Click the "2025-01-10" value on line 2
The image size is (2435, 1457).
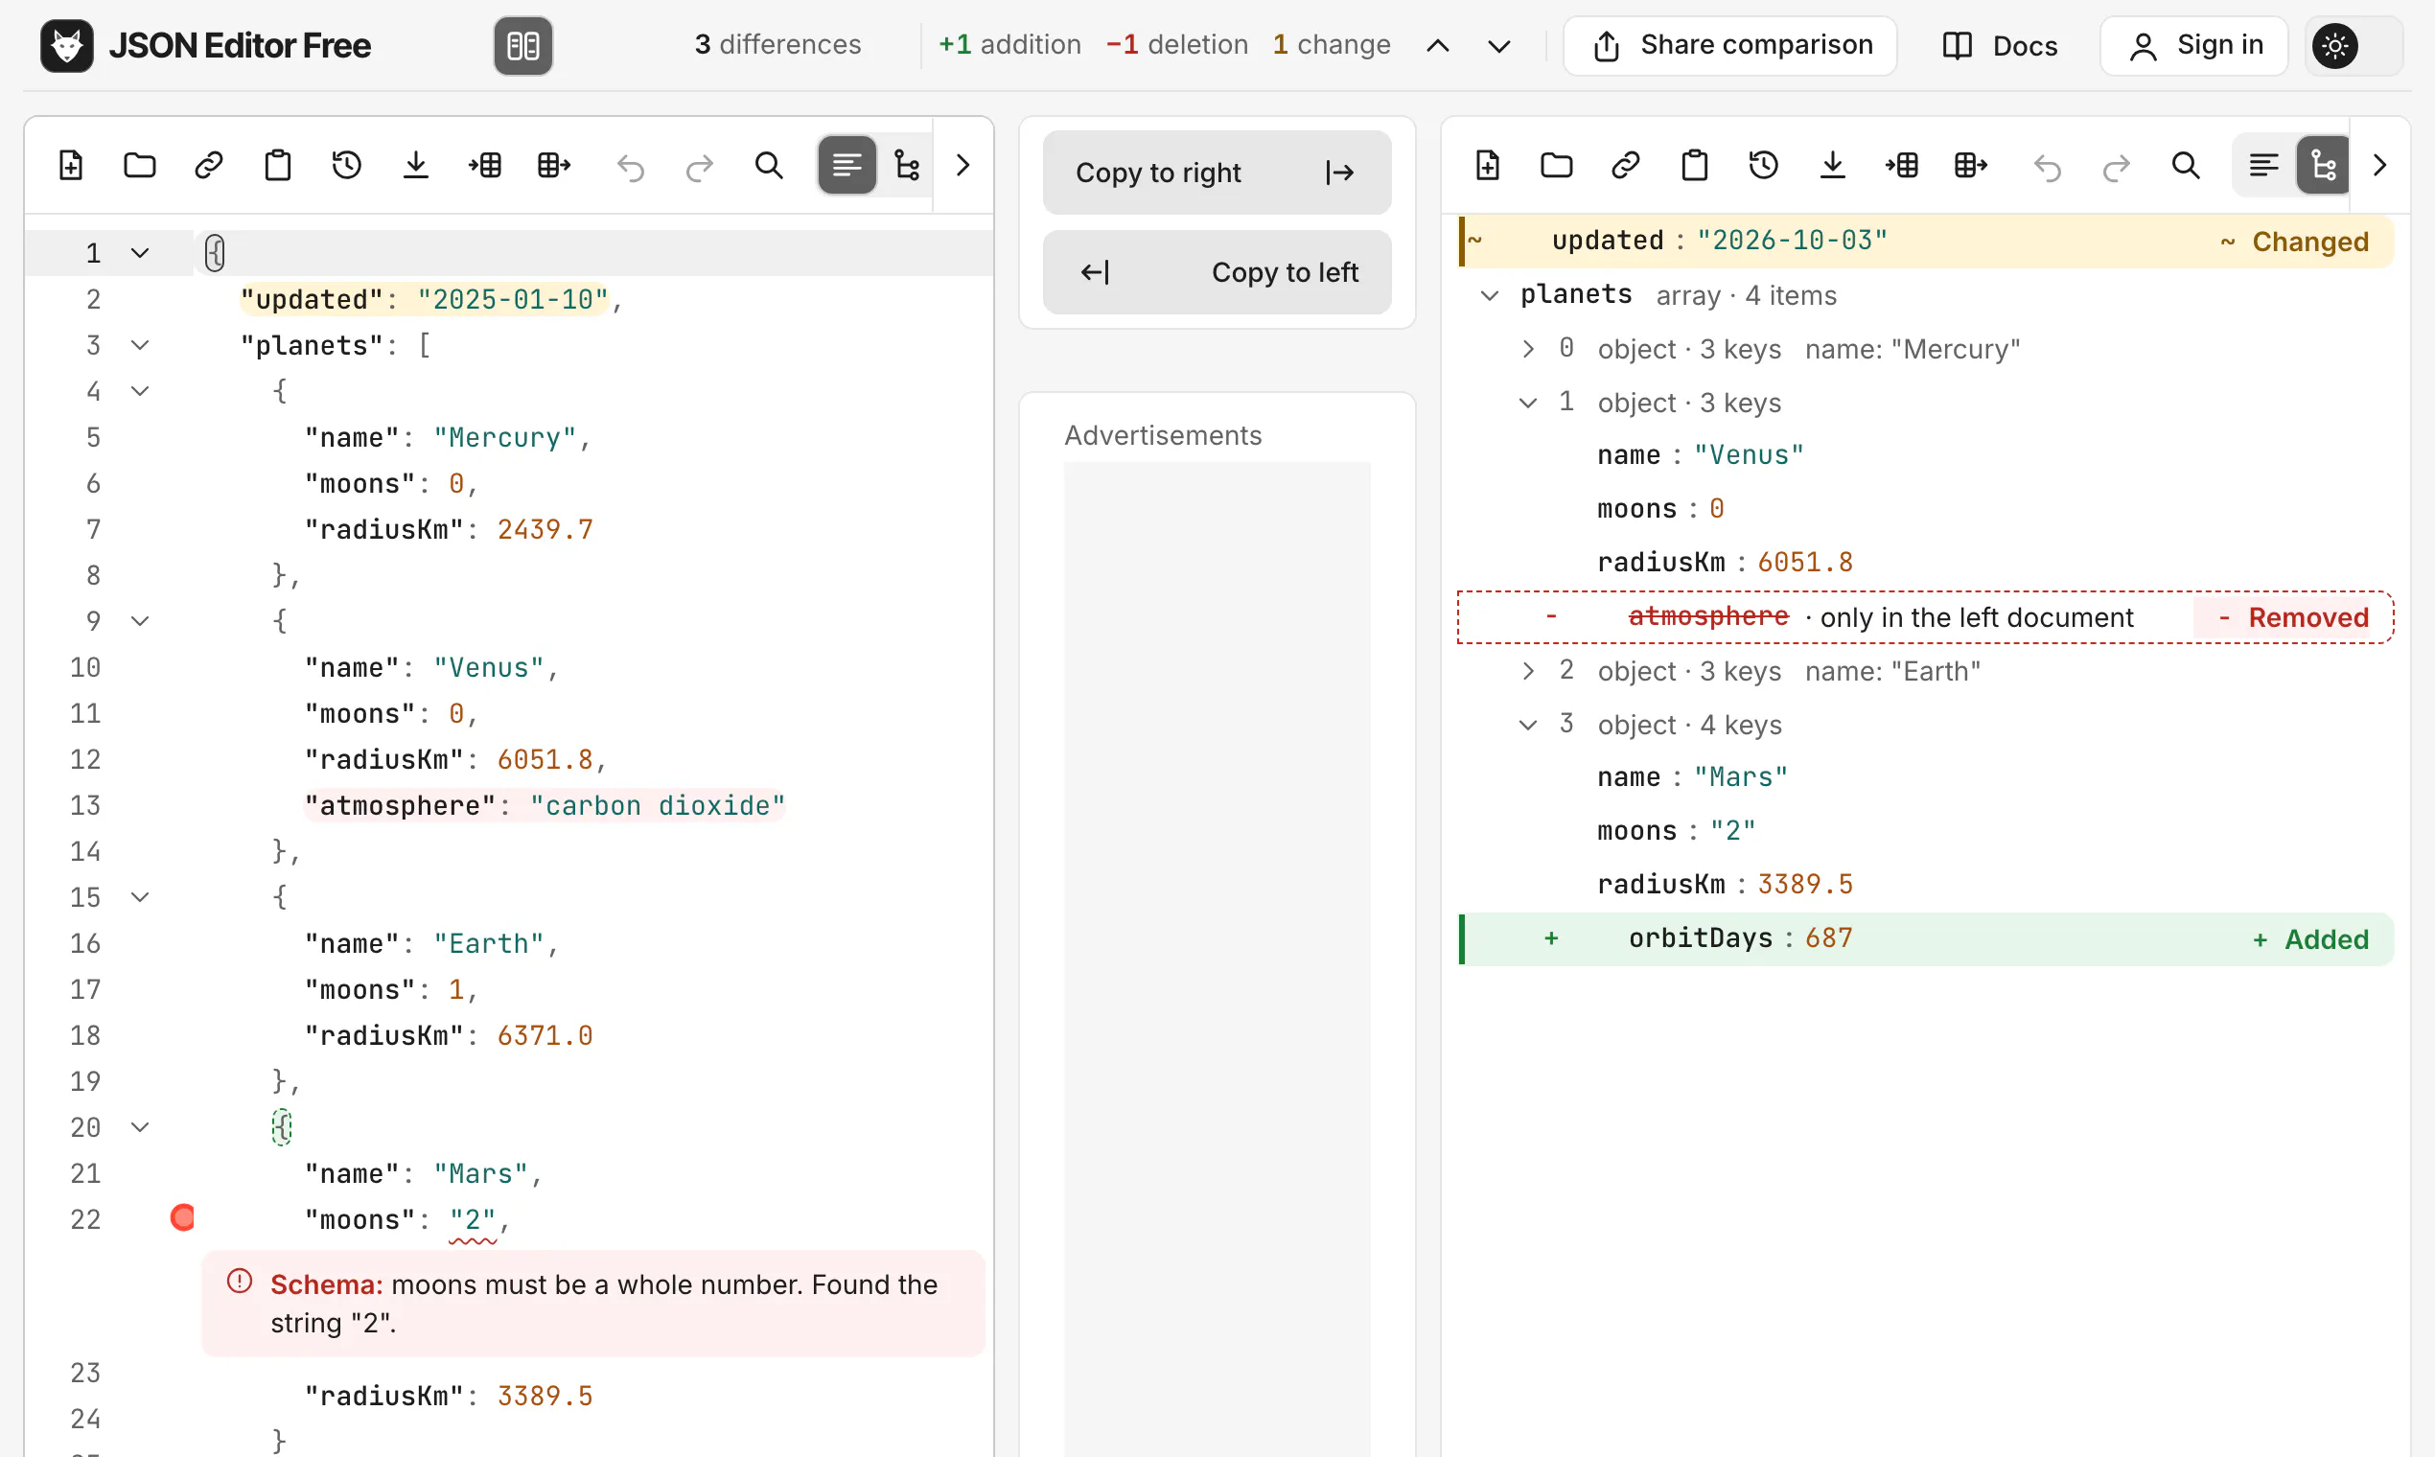[x=513, y=299]
